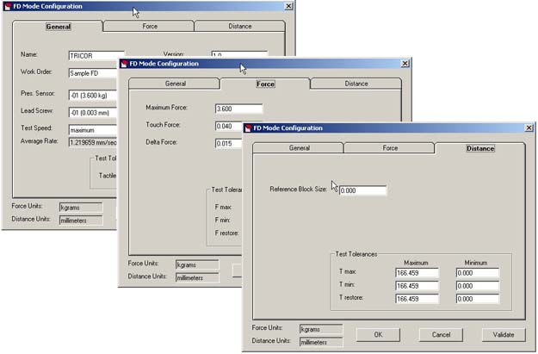Click the front window title bar app icon
The width and height of the screenshot is (538, 354).
pyautogui.click(x=248, y=128)
